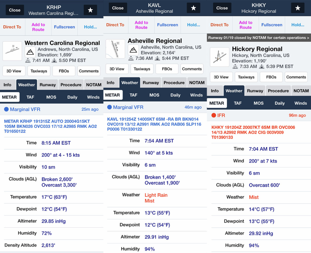Tap the Western Carolina terrain mountain icon
This screenshot has width=311, height=253.
pos(30,52)
